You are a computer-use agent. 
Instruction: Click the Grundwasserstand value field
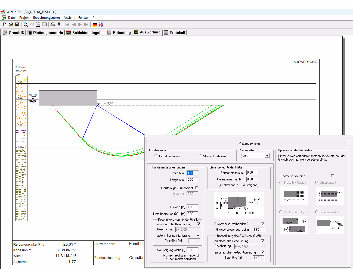tap(258, 230)
